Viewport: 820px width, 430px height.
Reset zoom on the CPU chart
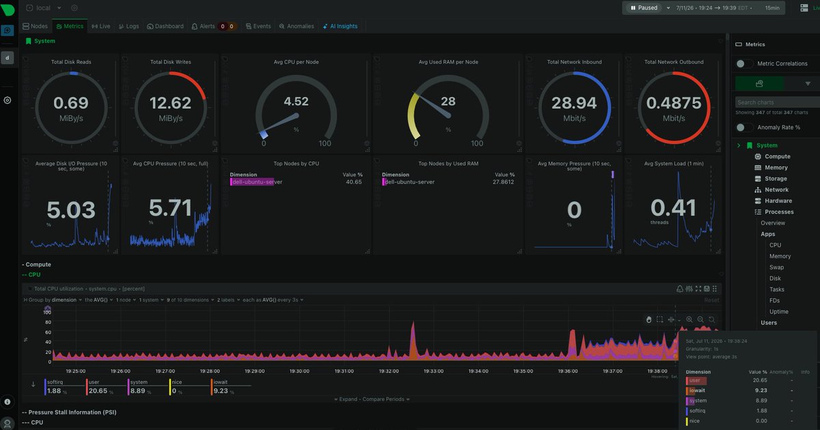coord(712,319)
